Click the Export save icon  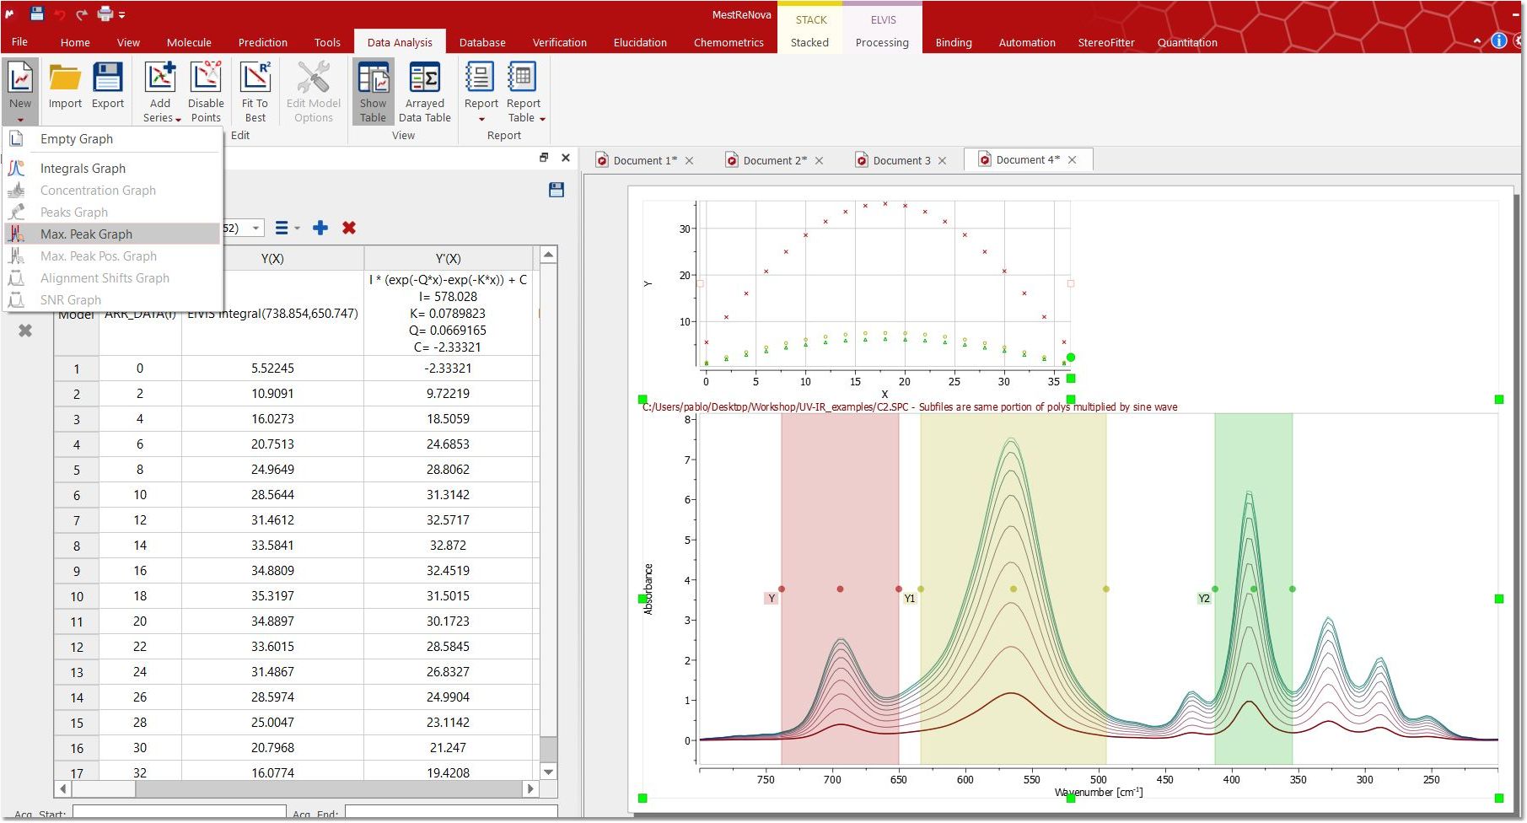point(108,78)
